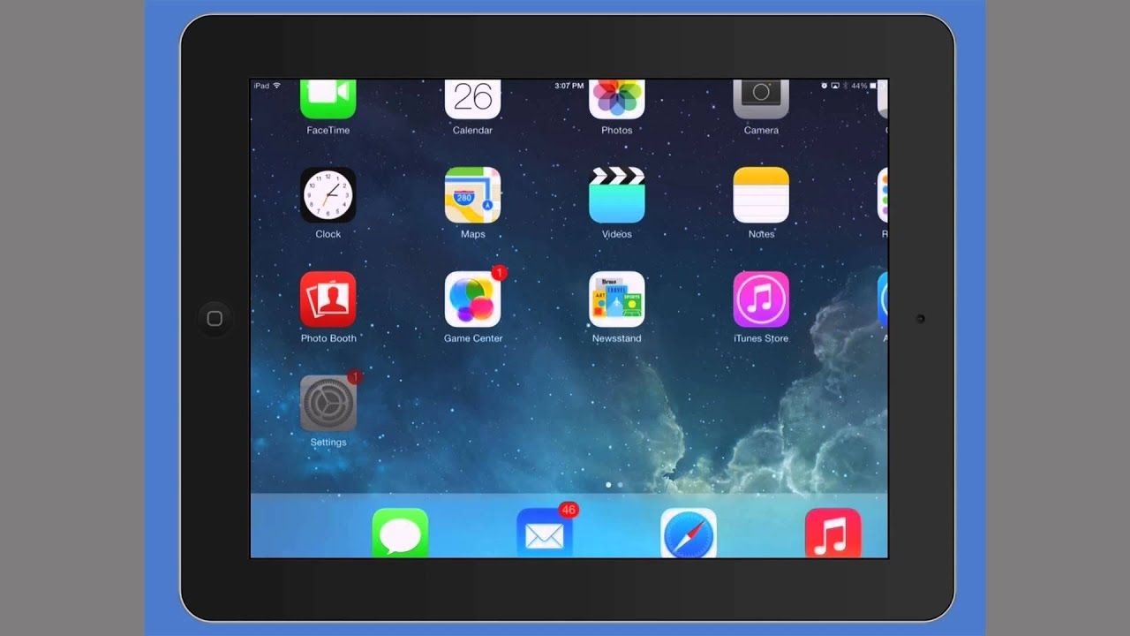
Task: Tap the App Store icon at screen edge
Action: 883,299
